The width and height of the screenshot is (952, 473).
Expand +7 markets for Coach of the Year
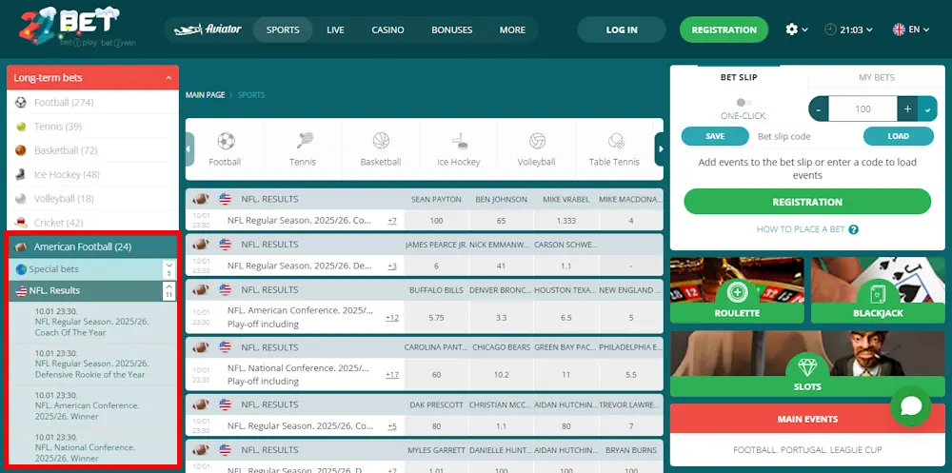click(392, 221)
